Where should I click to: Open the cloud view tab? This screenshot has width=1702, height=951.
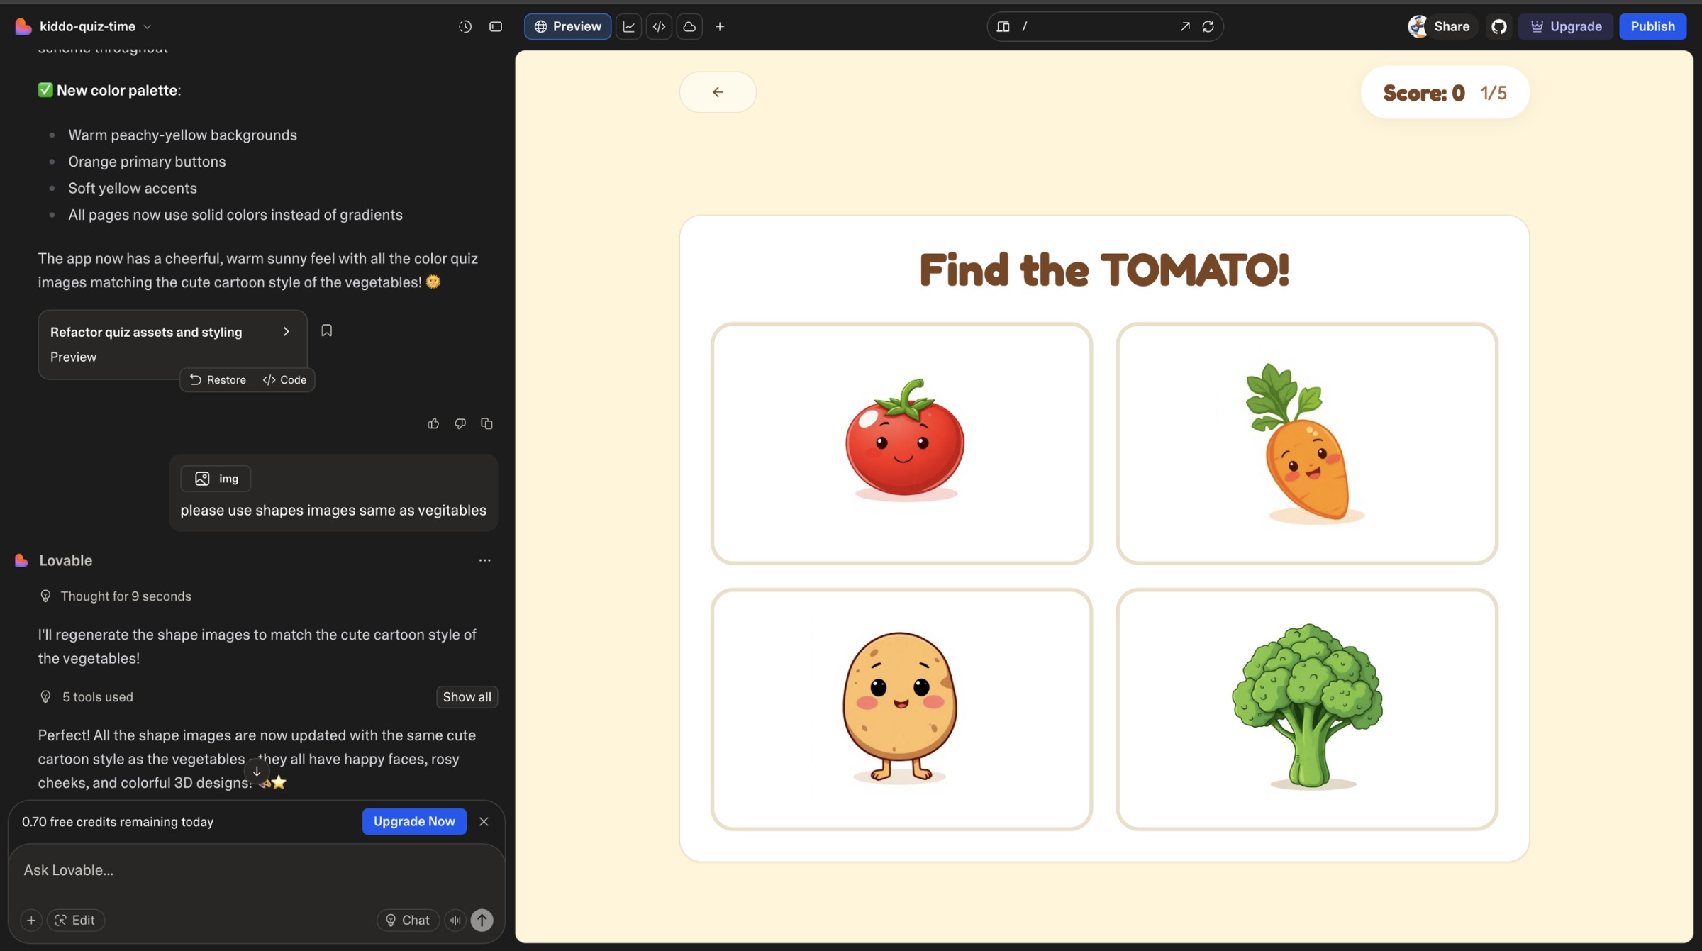[x=689, y=26]
